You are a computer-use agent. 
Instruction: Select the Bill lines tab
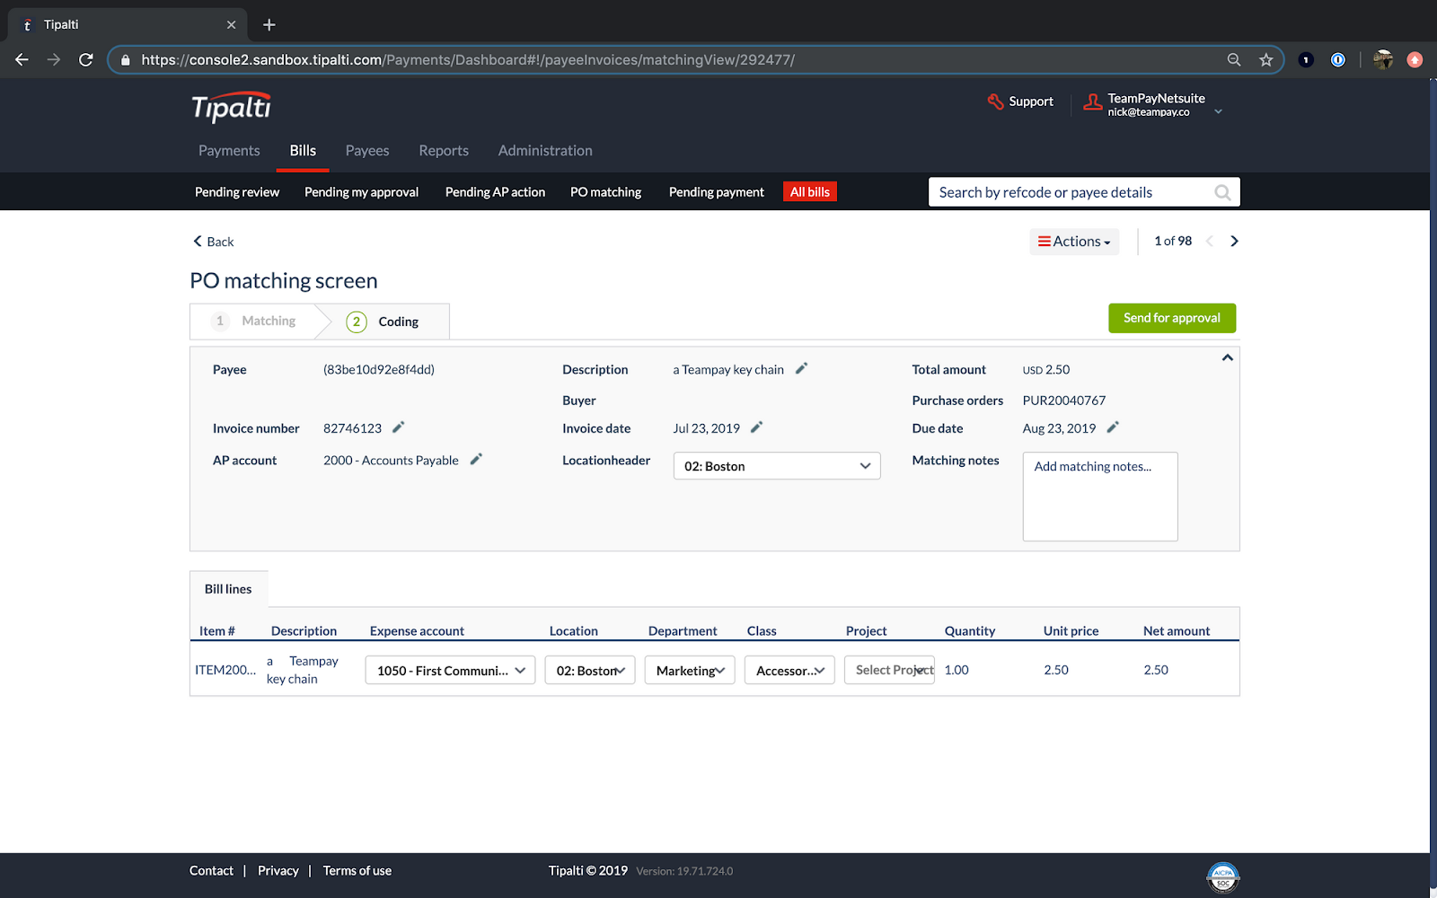point(228,589)
